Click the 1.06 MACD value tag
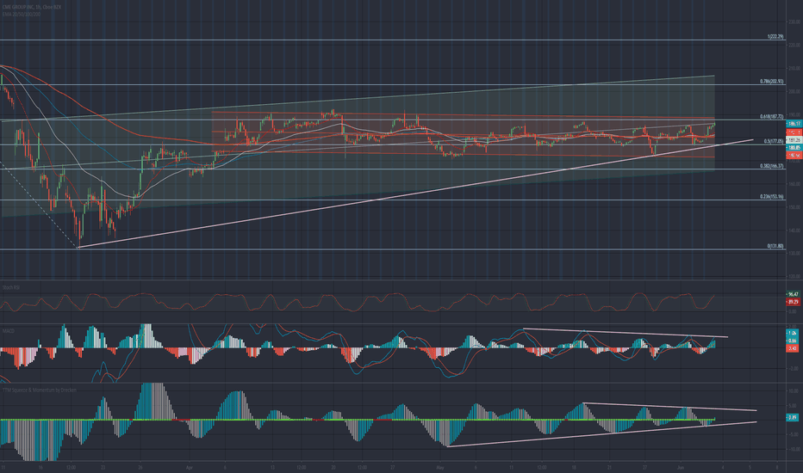Viewport: 803px width, 473px height. (792, 333)
